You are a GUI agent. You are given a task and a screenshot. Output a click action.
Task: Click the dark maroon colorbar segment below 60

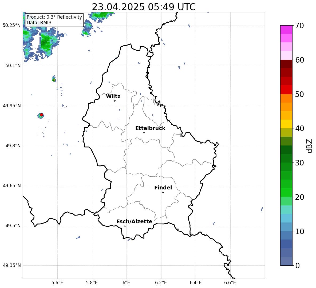click(x=286, y=64)
